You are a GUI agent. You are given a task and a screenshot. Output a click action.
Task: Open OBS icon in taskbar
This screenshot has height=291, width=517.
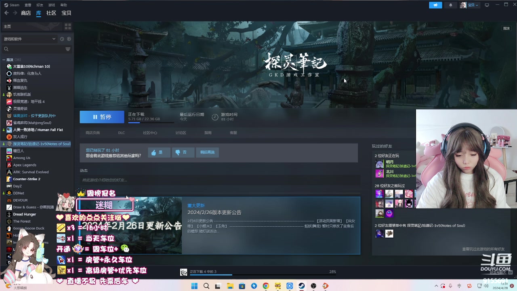(313, 286)
